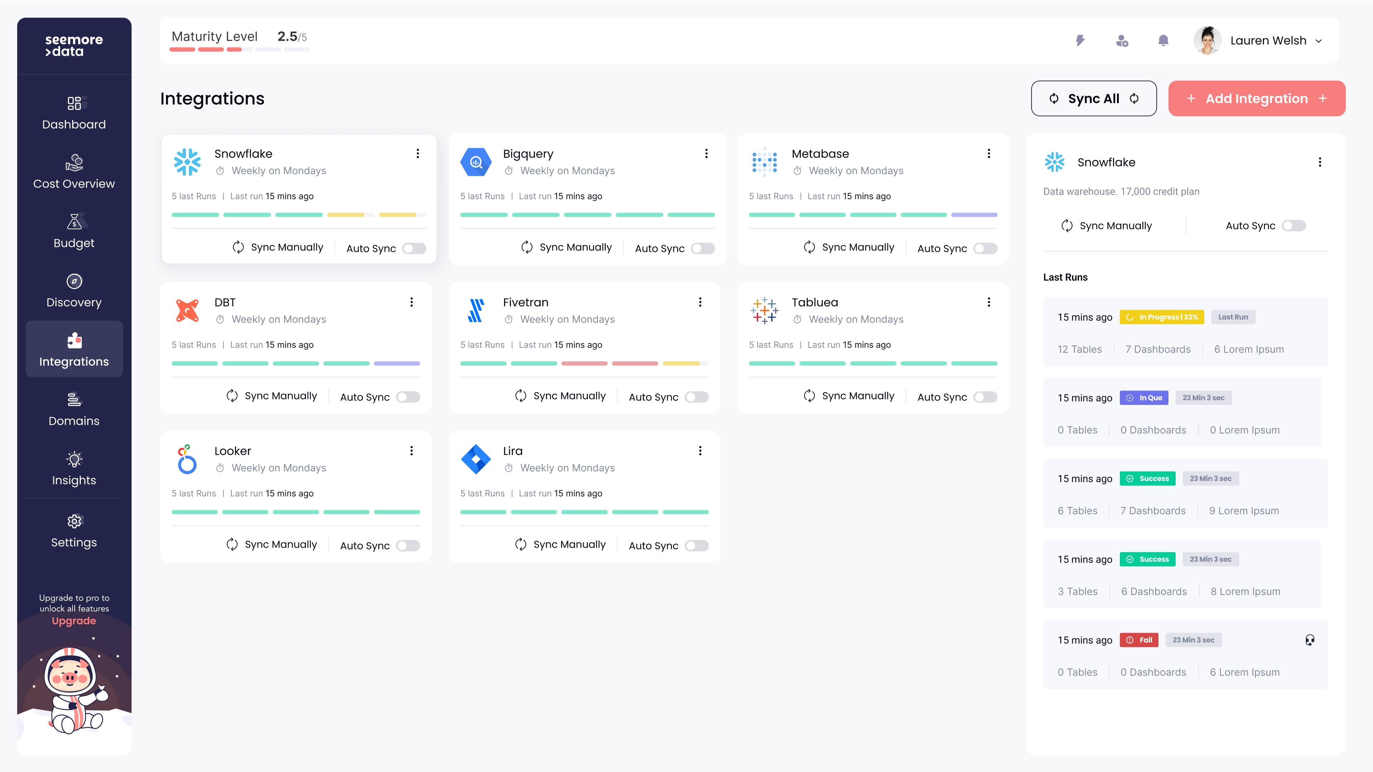Screen dimensions: 1373x772
Task: Click the Snowflake card logo icon
Action: tap(187, 162)
